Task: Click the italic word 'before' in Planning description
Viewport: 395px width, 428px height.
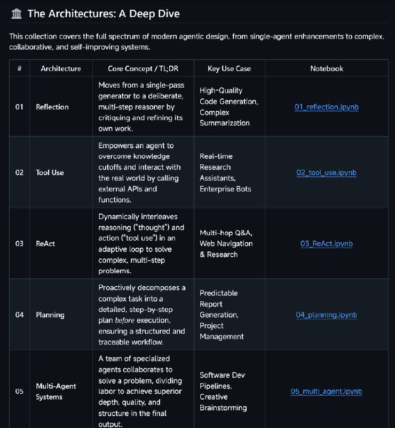Action: (x=125, y=320)
